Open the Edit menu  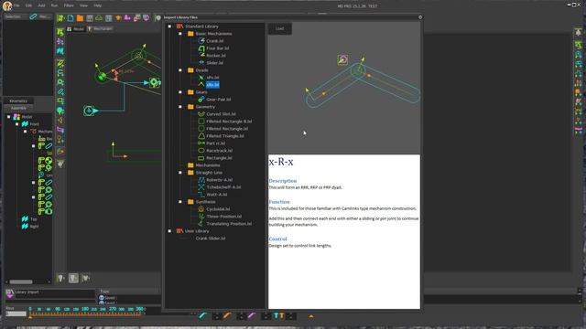coord(28,5)
